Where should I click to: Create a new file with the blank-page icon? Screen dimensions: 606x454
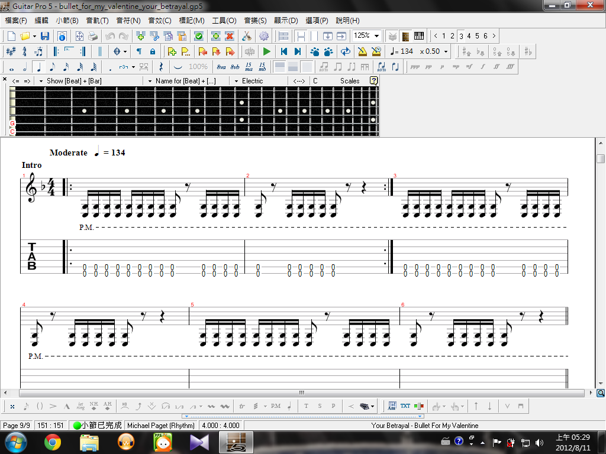point(11,36)
